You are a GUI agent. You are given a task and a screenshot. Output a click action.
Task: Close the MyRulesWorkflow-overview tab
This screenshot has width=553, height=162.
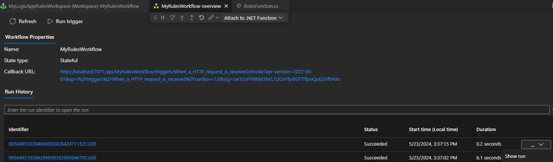coord(226,6)
